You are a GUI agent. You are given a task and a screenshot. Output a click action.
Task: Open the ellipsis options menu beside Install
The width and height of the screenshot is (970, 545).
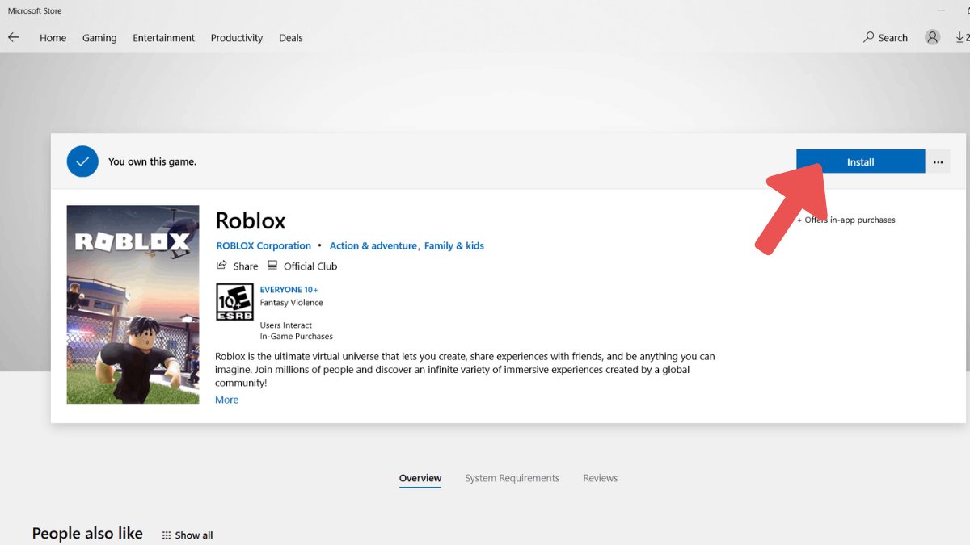[938, 161]
